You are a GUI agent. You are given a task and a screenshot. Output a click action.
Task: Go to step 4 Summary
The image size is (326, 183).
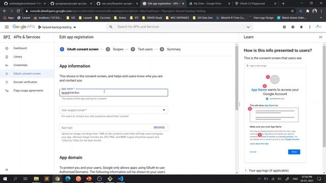[170, 49]
